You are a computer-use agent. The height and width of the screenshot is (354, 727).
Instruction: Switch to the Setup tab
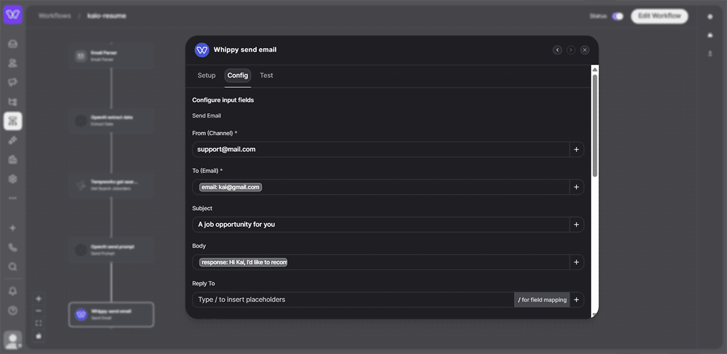[206, 75]
